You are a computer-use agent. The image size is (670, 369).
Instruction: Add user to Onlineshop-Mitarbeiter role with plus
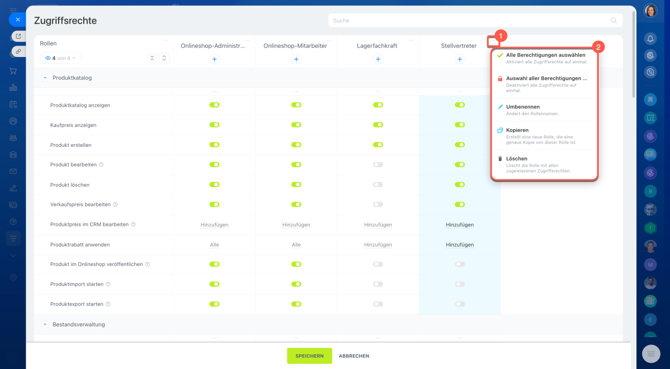296,60
